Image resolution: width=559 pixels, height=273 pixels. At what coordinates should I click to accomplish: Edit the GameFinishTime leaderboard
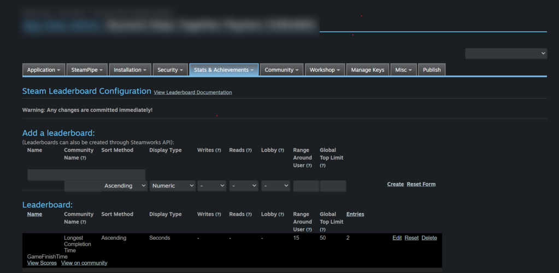397,238
